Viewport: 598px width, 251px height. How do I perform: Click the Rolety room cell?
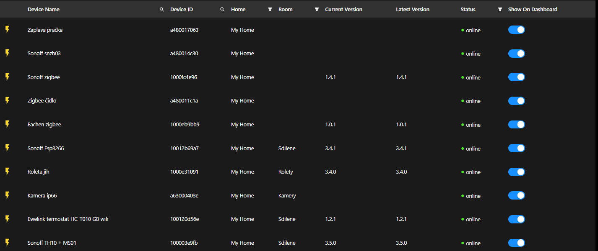[286, 172]
